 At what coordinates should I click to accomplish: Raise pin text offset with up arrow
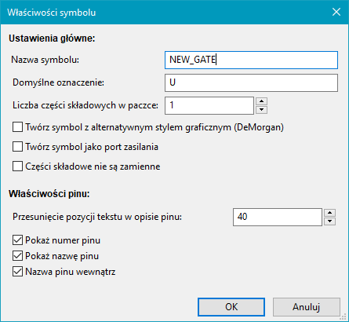329,213
